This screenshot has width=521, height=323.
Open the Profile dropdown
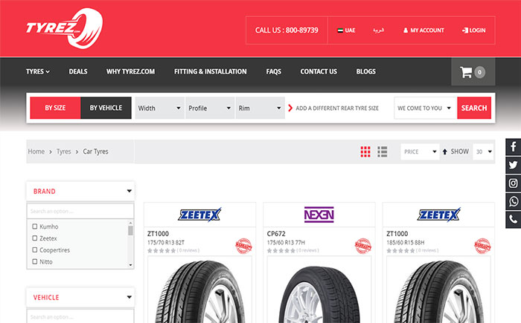tap(210, 108)
